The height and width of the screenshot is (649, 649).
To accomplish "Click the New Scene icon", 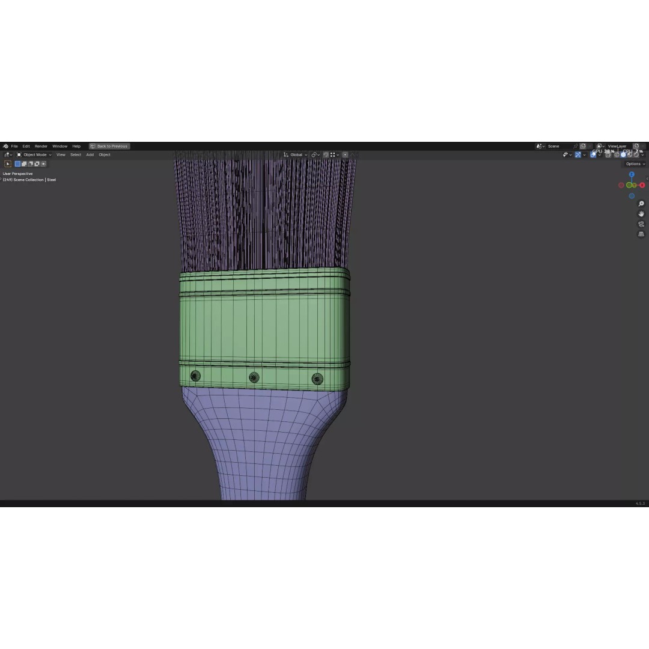I will coord(583,146).
